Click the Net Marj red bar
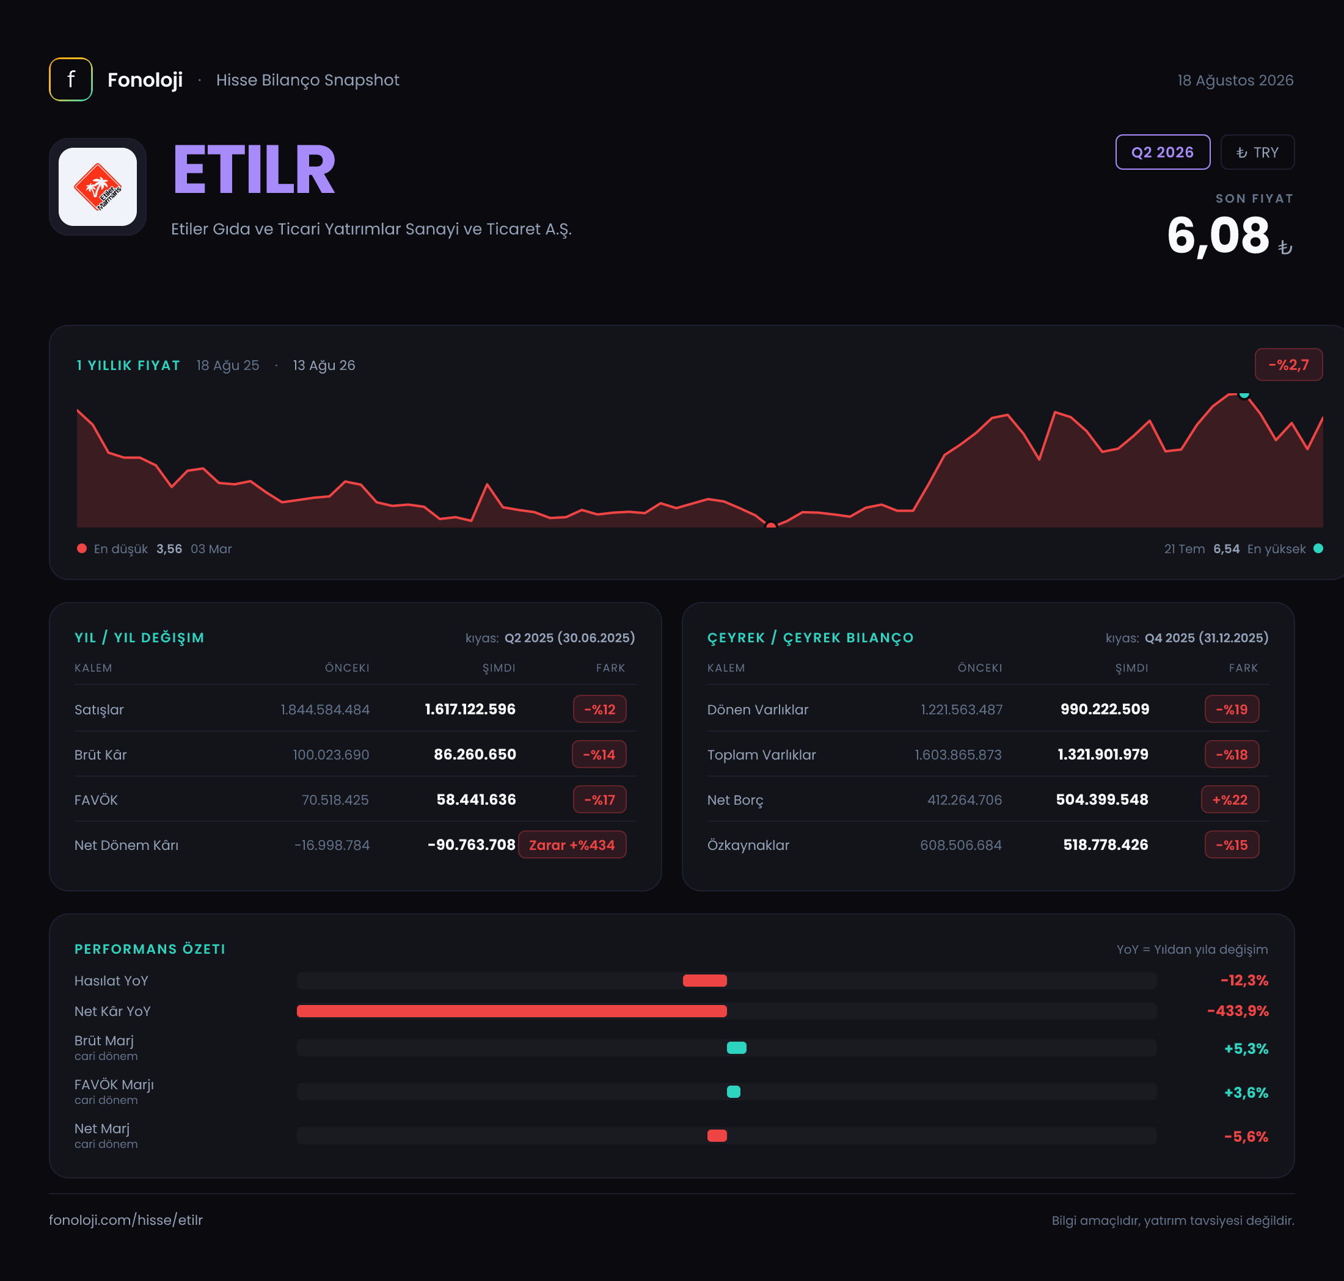Image resolution: width=1344 pixels, height=1281 pixels. pos(717,1136)
